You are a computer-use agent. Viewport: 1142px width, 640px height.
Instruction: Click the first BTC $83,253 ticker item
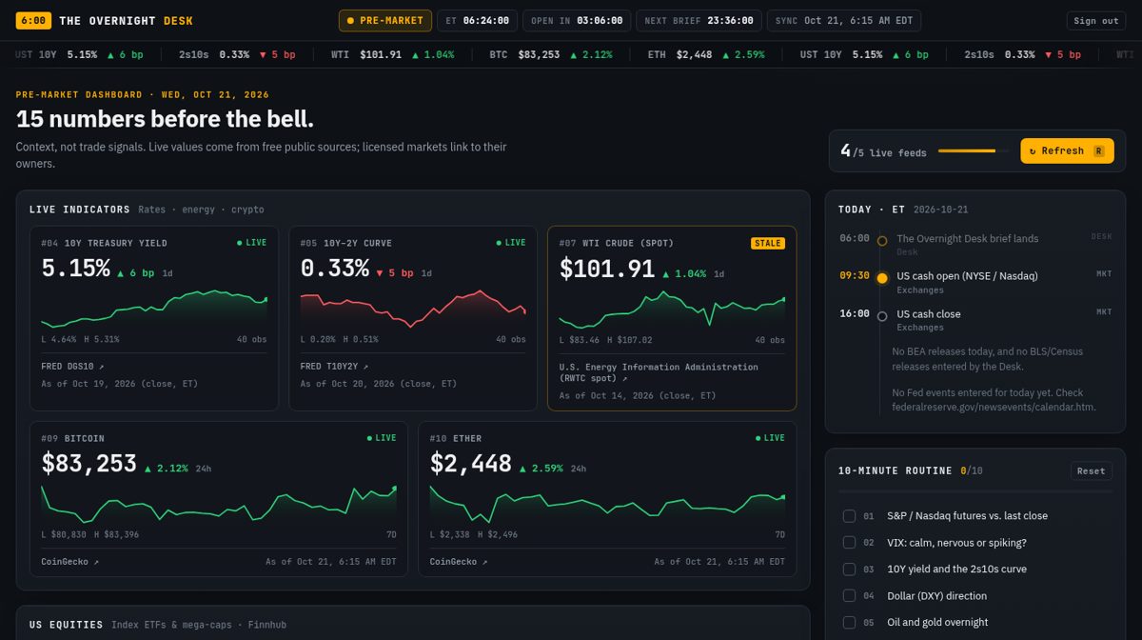coord(551,54)
